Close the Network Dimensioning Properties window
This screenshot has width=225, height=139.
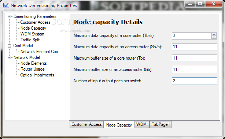click(x=214, y=4)
